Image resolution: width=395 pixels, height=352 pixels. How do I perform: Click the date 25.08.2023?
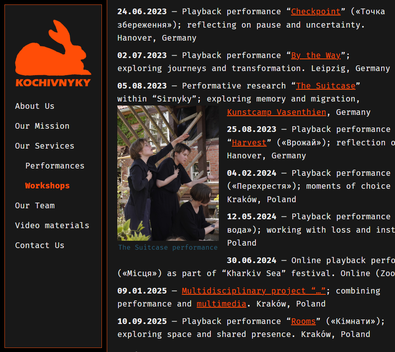pyautogui.click(x=252, y=130)
